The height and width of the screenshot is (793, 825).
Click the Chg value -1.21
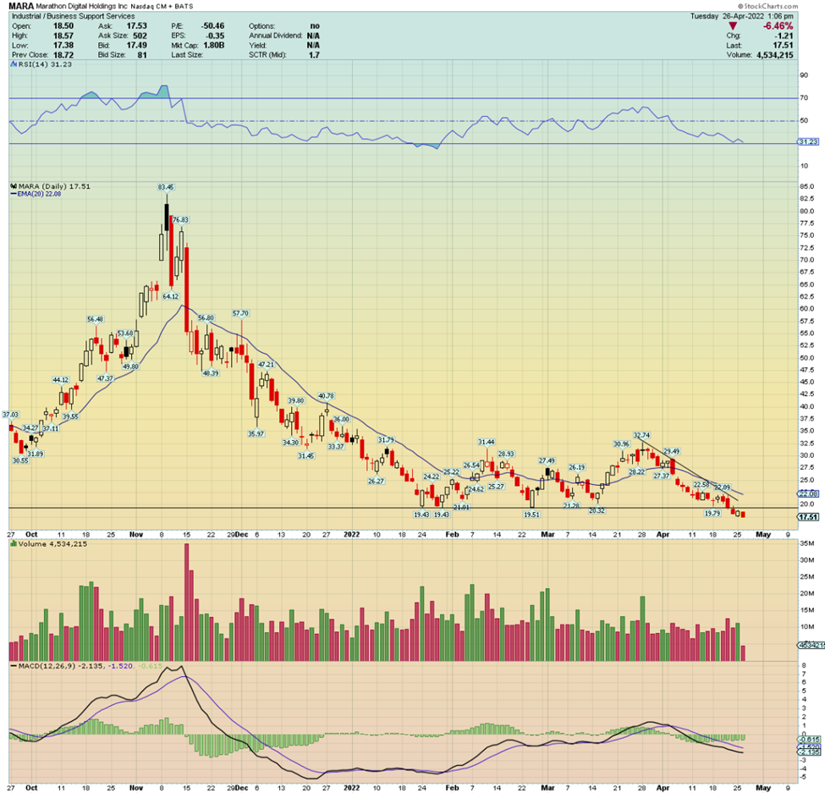(784, 36)
